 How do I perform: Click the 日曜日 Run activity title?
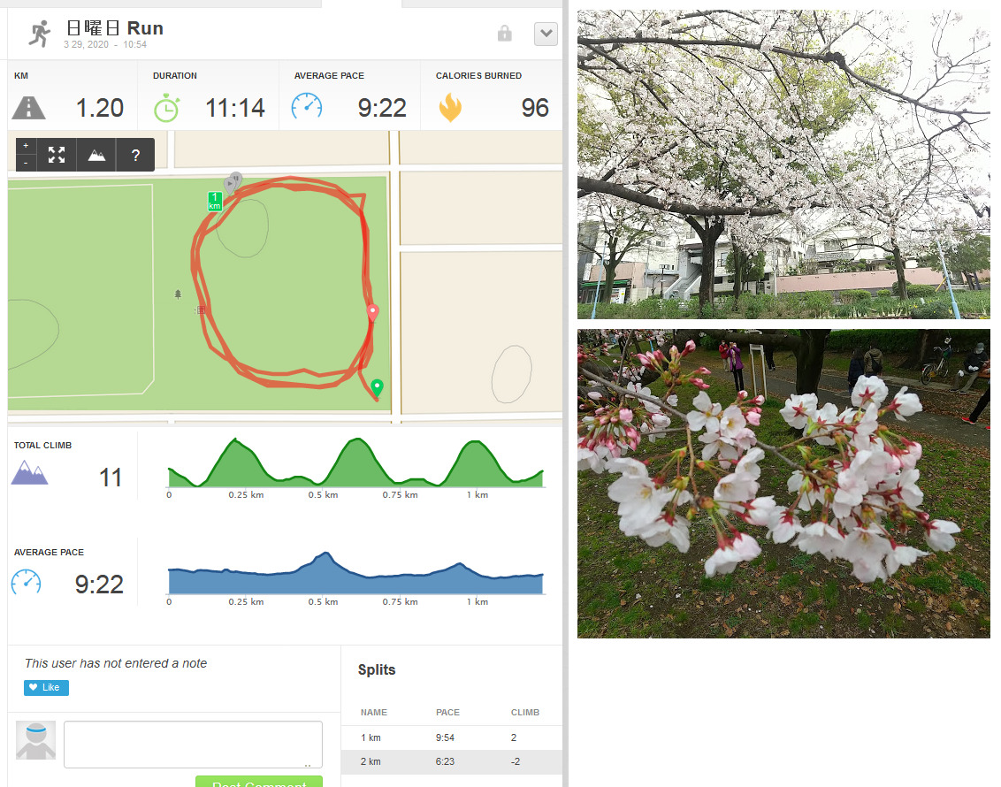(115, 28)
